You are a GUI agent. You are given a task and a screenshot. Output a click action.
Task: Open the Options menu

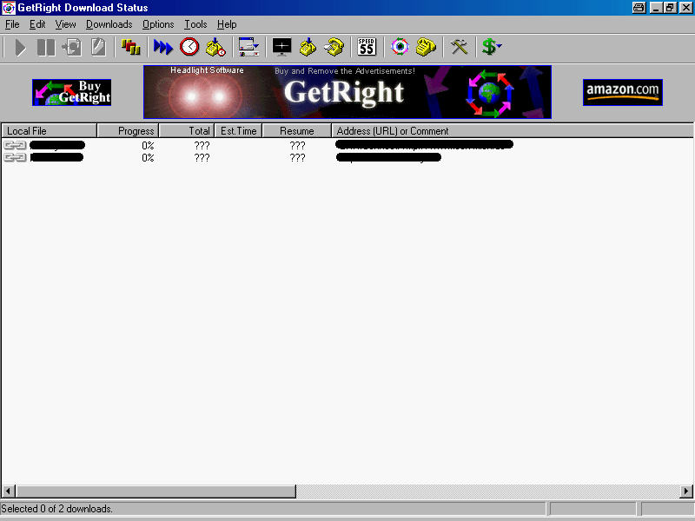tap(158, 24)
